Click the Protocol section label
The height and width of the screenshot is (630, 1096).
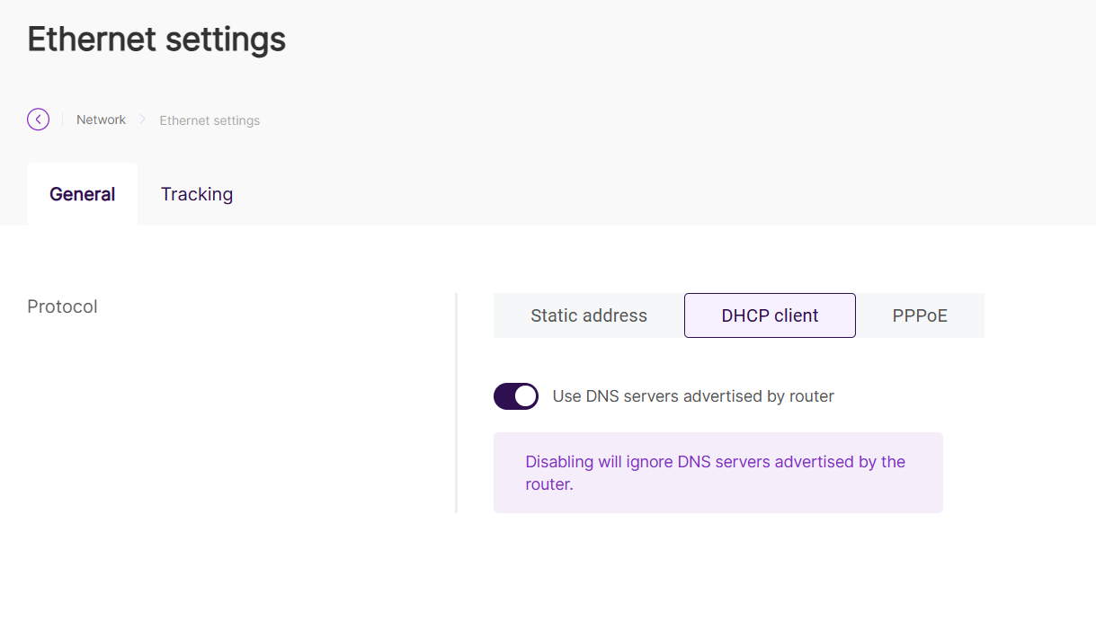click(62, 306)
